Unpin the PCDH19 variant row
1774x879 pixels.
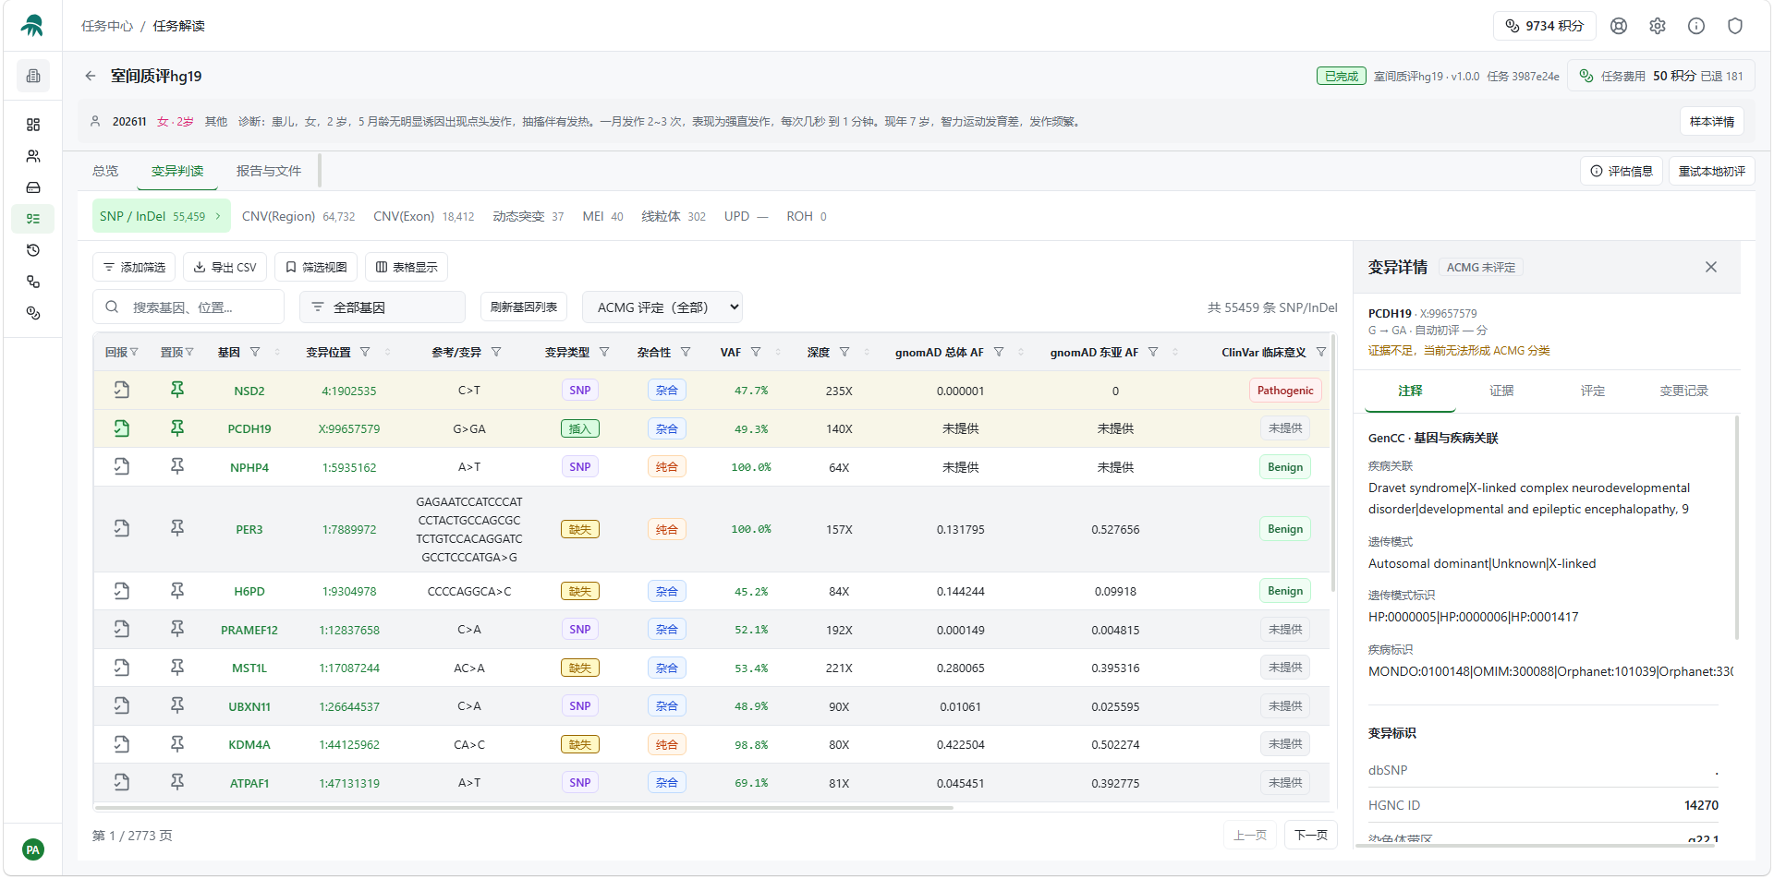(177, 428)
